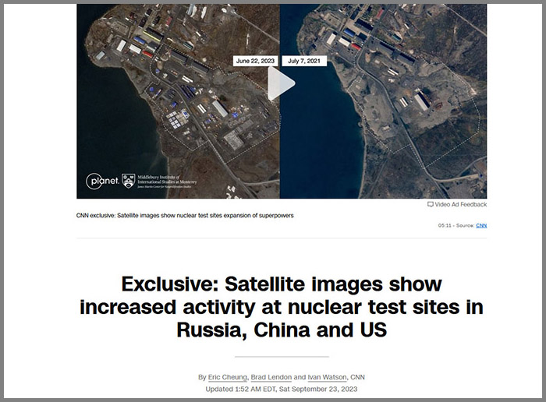546x402 pixels.
Task: Click the Middlebury Institute shield logo
Action: coord(129,182)
